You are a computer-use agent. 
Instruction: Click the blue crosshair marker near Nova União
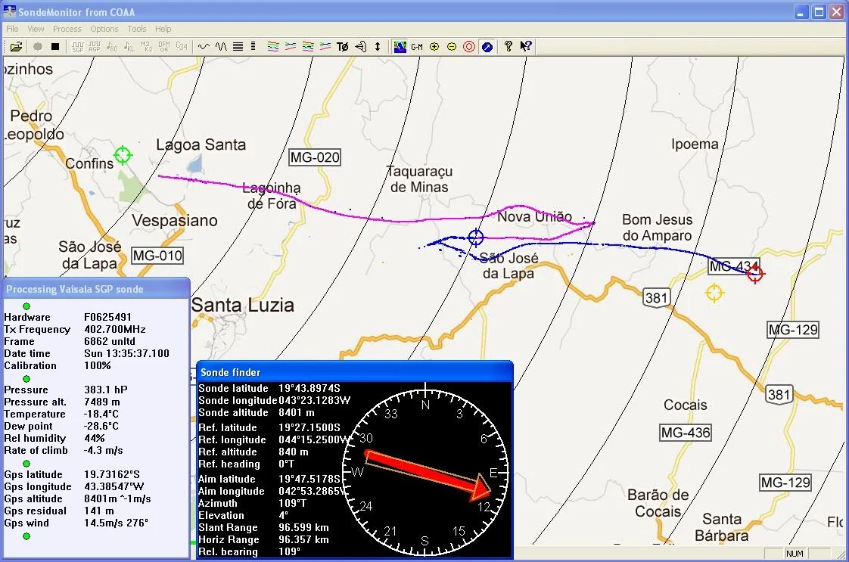pos(475,237)
